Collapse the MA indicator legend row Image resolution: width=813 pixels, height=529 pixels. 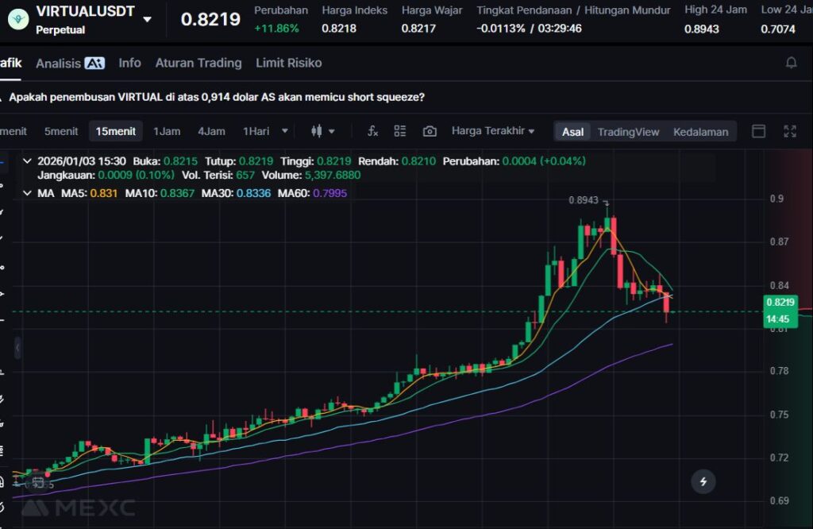(x=28, y=193)
